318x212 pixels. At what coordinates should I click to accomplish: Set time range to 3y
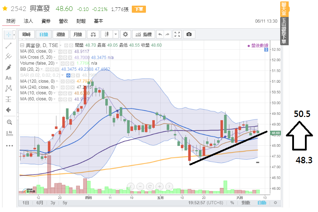[x=53, y=203]
